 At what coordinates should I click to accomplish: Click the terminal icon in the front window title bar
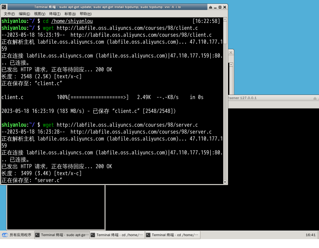point(4,7)
